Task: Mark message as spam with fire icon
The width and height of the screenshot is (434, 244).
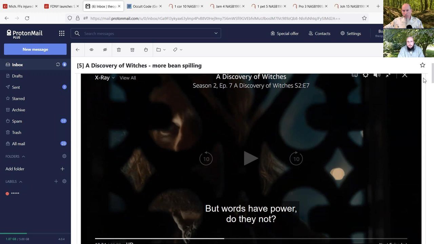Action: 146,50
